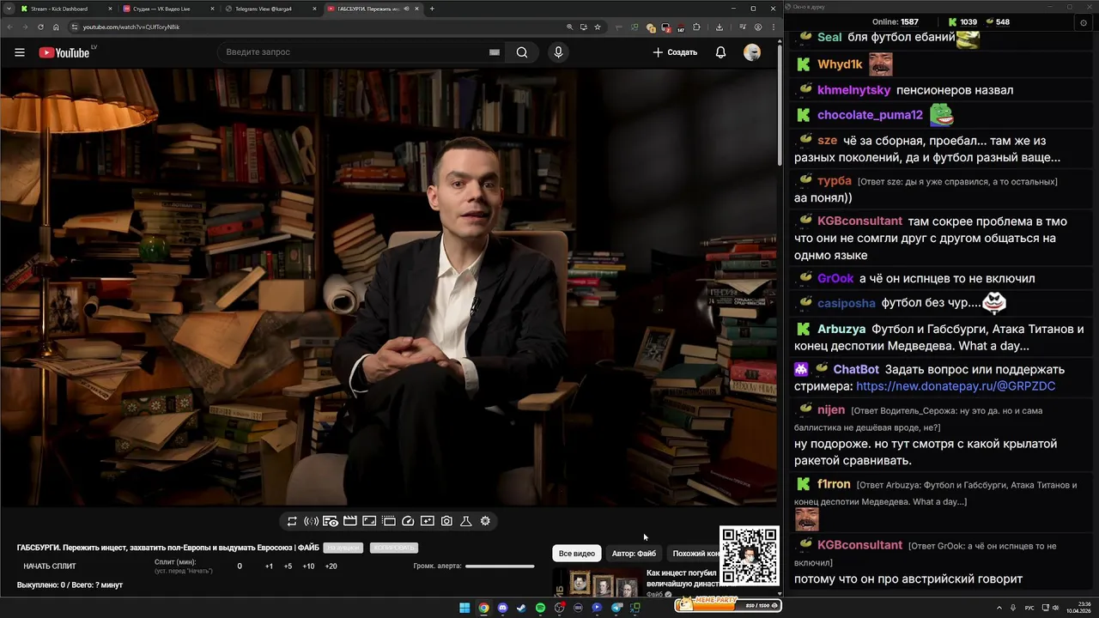Open the playback speed gauge icon
The width and height of the screenshot is (1099, 618).
point(408,521)
